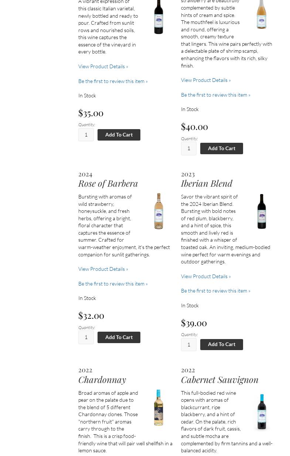Screen dimensions: 290x456
Task: Add Iberian Blend to cart
Action: click(221, 344)
